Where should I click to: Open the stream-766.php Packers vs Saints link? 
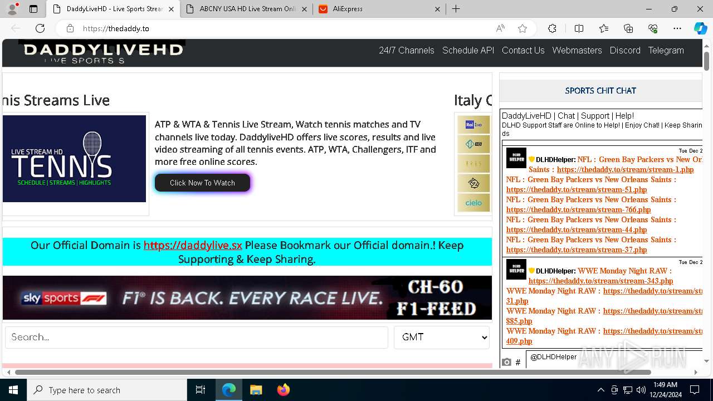point(578,209)
